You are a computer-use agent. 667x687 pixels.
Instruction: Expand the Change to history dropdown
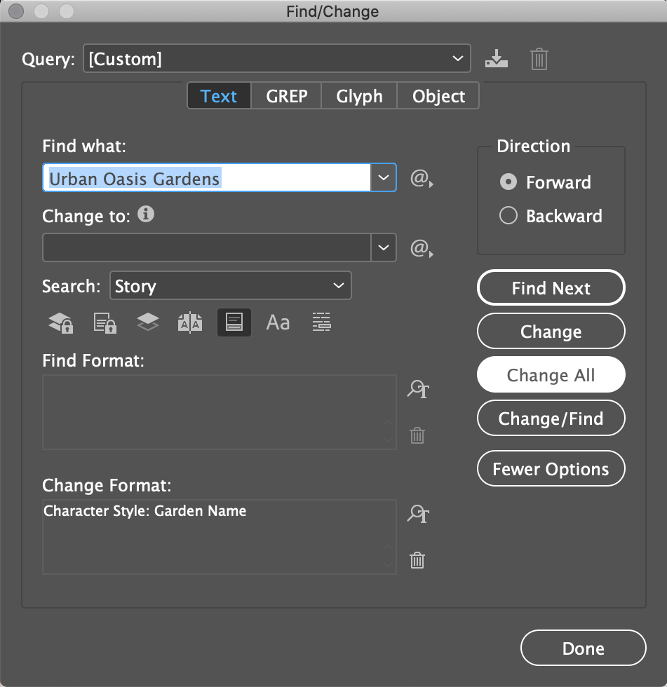pyautogui.click(x=384, y=247)
